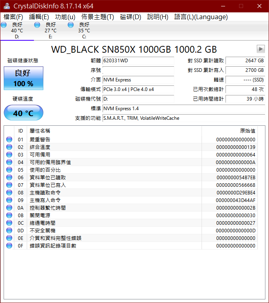The width and height of the screenshot is (269, 303).
Task: Click the 對 SSD 累計寫入 value 2700 GB
Action: pyautogui.click(x=245, y=70)
